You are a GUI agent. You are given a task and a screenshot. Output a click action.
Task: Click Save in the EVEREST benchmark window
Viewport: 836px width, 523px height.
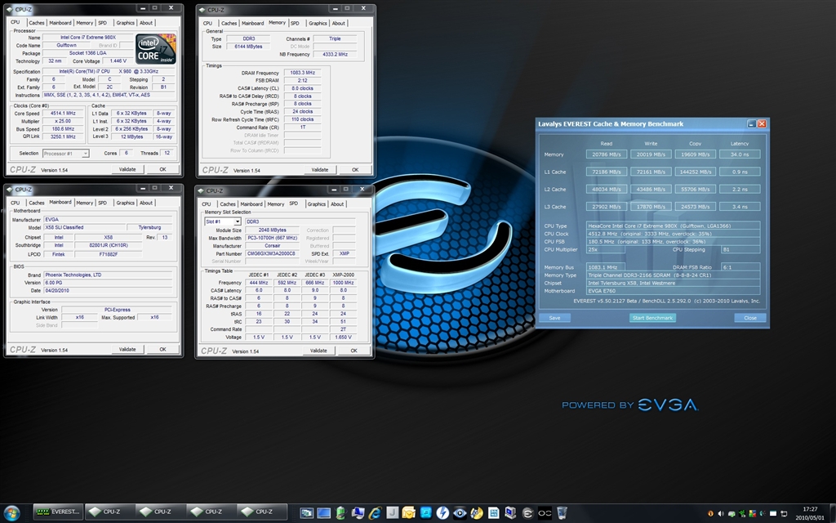[x=554, y=318]
